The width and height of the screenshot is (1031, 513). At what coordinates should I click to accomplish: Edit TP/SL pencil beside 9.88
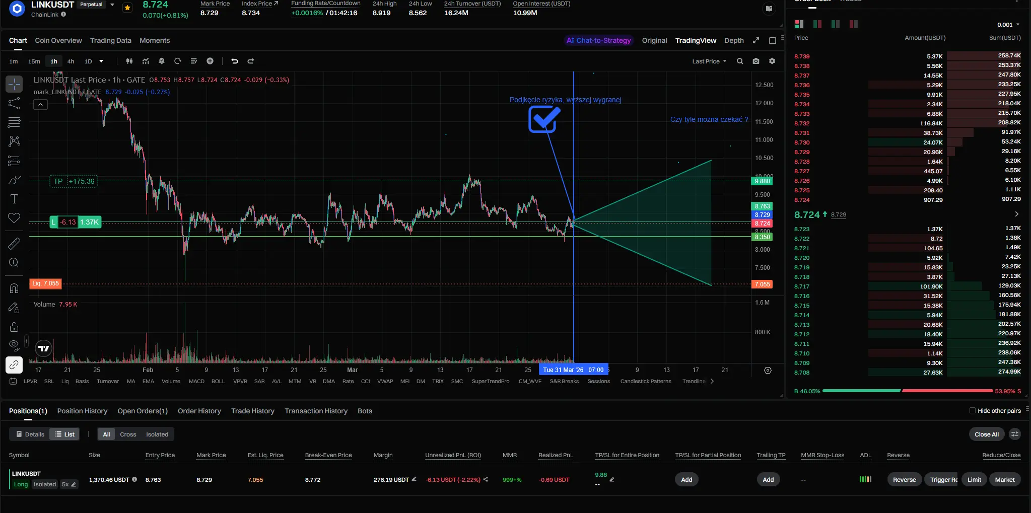click(612, 479)
